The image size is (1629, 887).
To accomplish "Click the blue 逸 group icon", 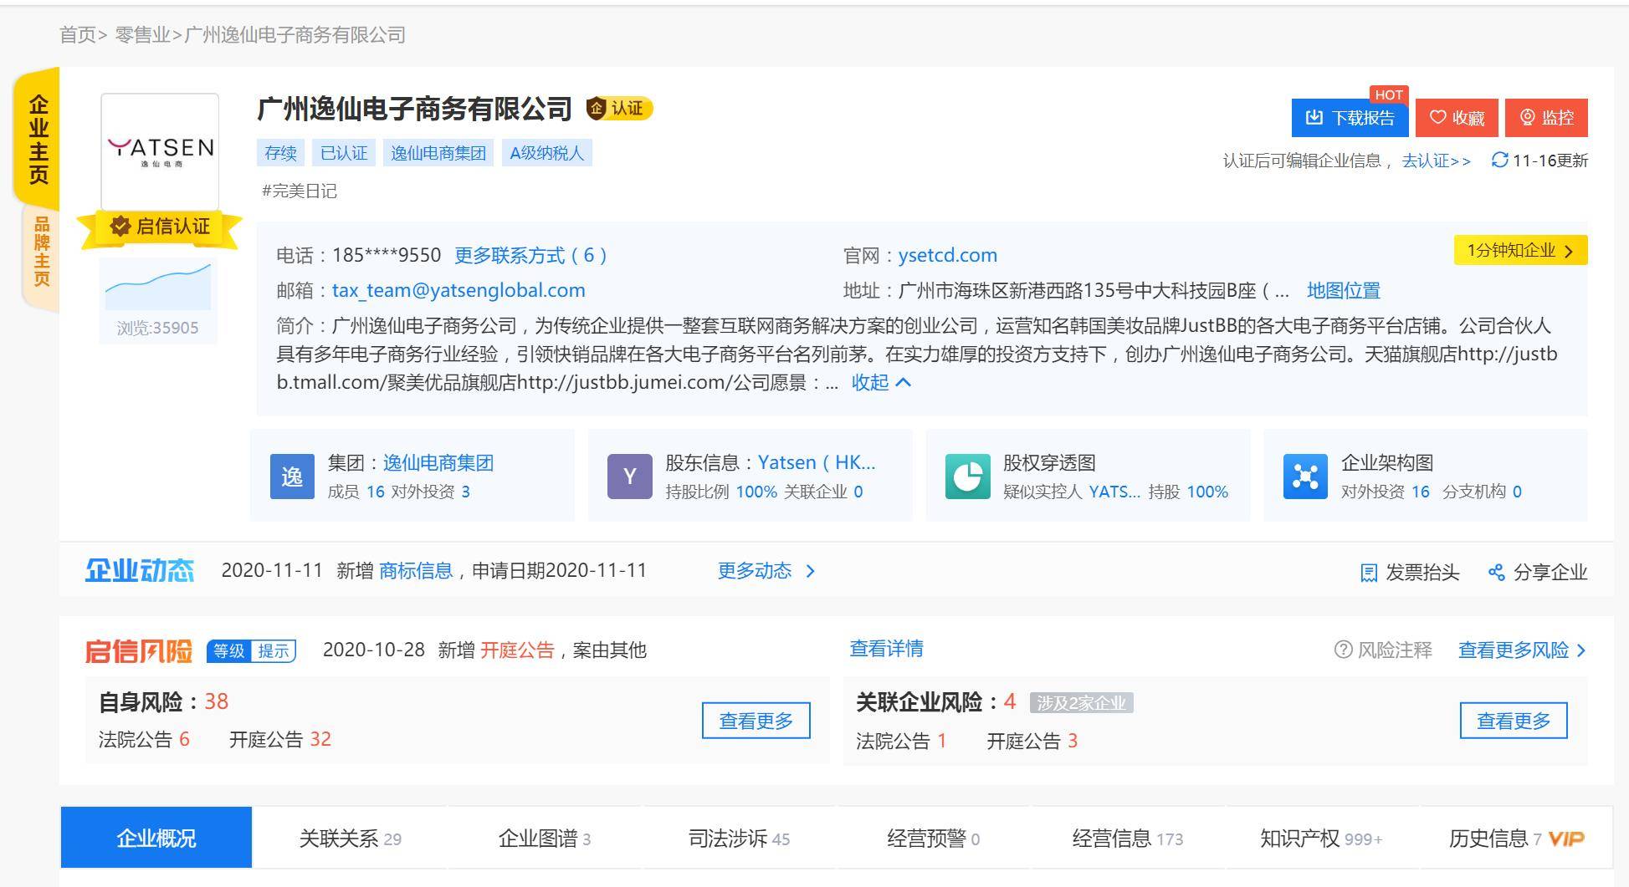I will coord(292,477).
